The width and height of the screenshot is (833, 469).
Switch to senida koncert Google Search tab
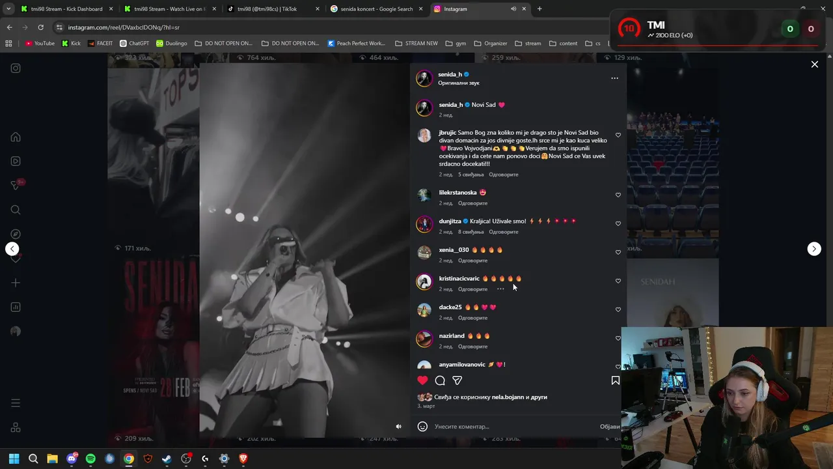(376, 9)
